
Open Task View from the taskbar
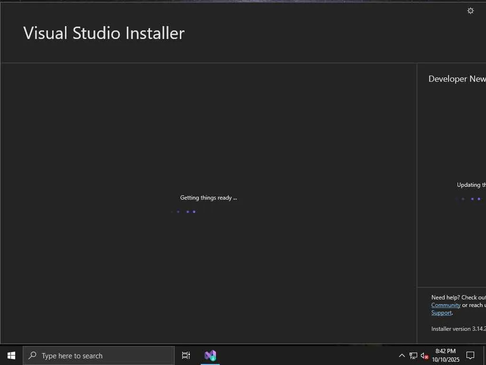tap(186, 355)
